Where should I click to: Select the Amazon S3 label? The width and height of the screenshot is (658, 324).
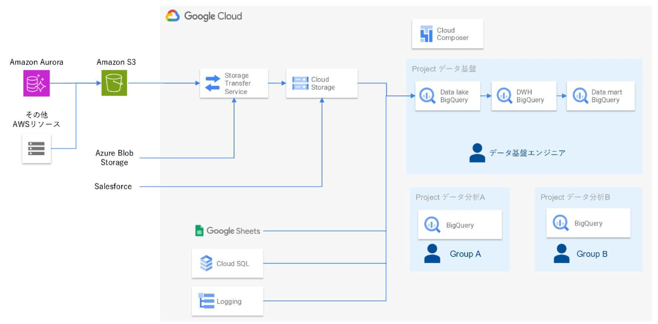(116, 62)
